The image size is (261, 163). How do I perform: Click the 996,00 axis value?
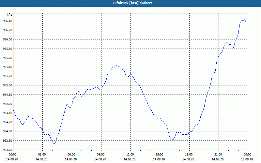click(x=8, y=39)
